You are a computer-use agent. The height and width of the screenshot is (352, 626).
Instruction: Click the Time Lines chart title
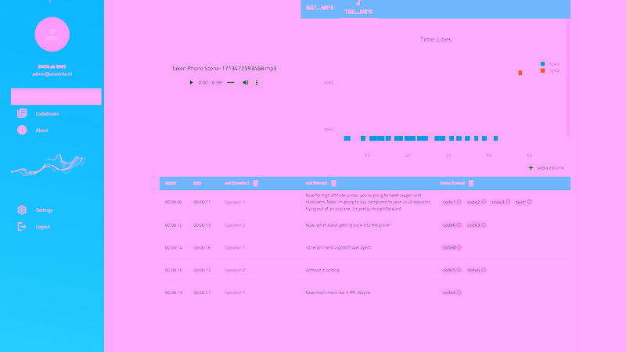436,39
